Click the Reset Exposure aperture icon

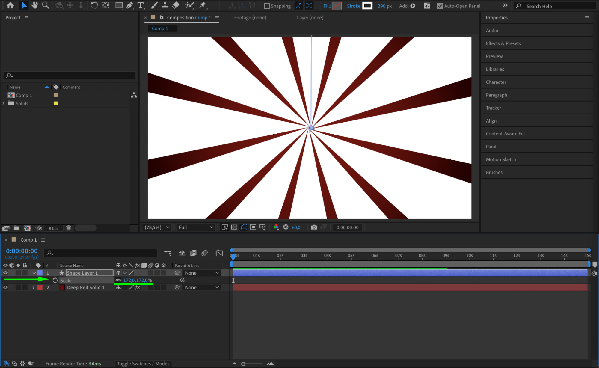pos(286,227)
